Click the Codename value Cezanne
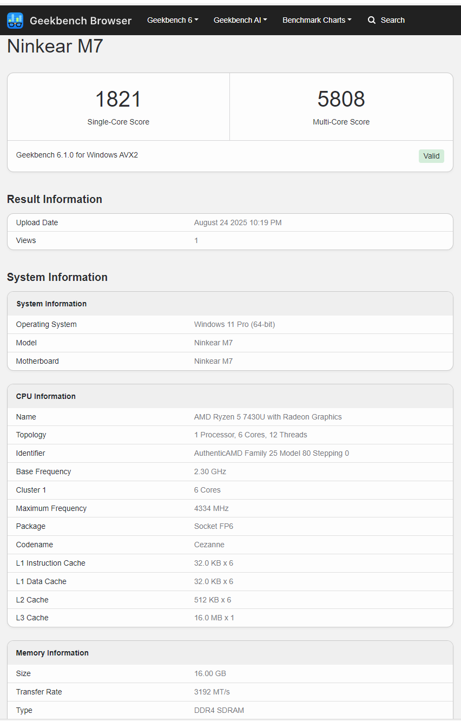The image size is (461, 721). pyautogui.click(x=209, y=545)
